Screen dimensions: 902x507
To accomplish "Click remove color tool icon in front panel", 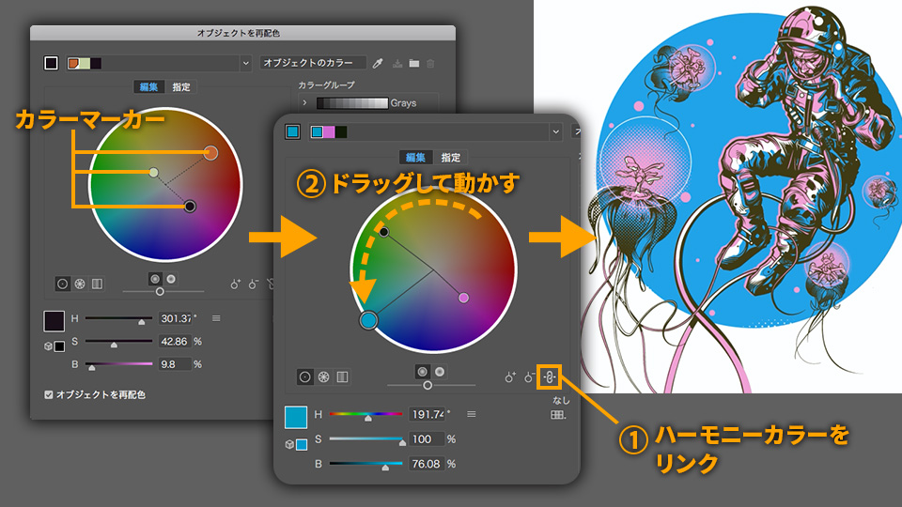I will tap(530, 377).
